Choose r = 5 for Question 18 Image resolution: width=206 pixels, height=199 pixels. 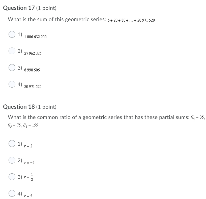click(12, 193)
